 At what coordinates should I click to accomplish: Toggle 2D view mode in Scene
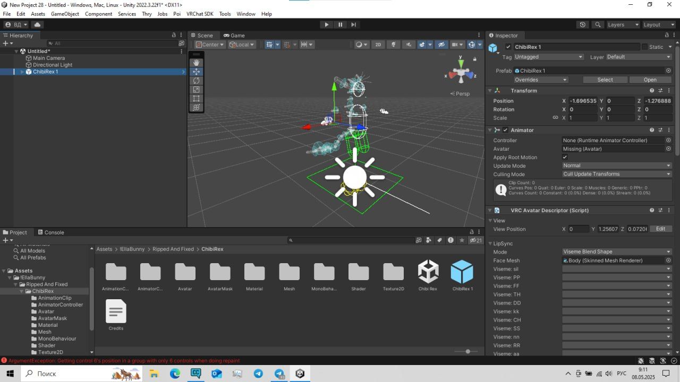pos(378,45)
